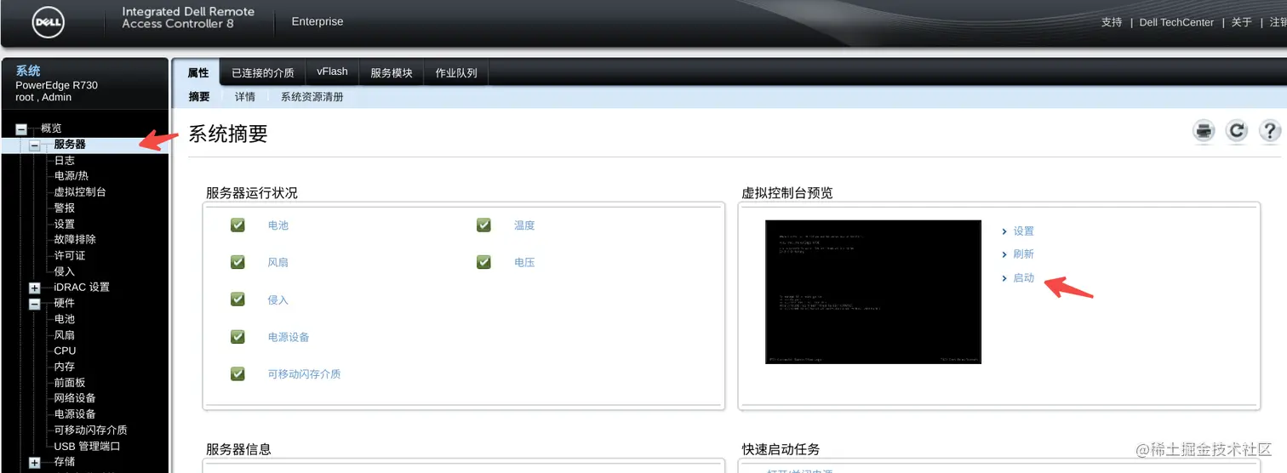Viewport: 1287px width, 473px height.
Task: Open the 服务模块 tab
Action: pyautogui.click(x=392, y=73)
